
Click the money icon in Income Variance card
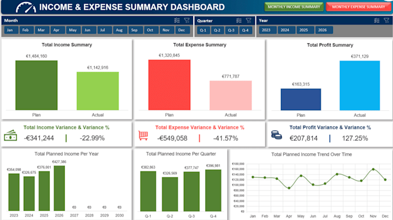[10, 135]
